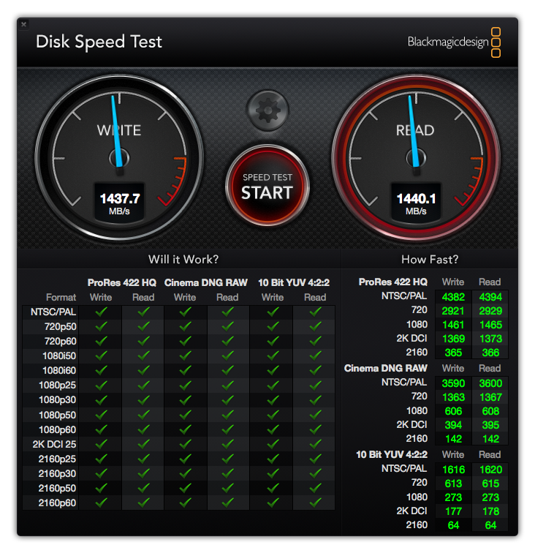This screenshot has height=553, width=535.
Task: Click 10 Bit YUV 4:2:2 column header in Will it Work
Action: pyautogui.click(x=294, y=283)
